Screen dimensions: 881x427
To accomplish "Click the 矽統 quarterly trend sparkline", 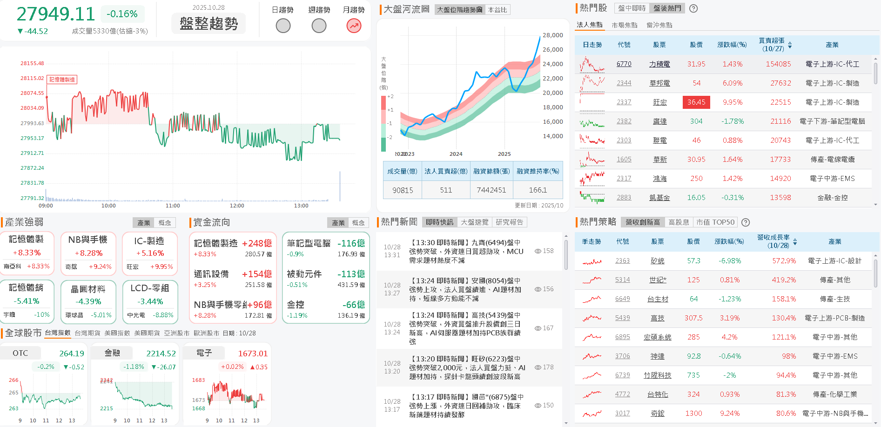I will 592,261.
